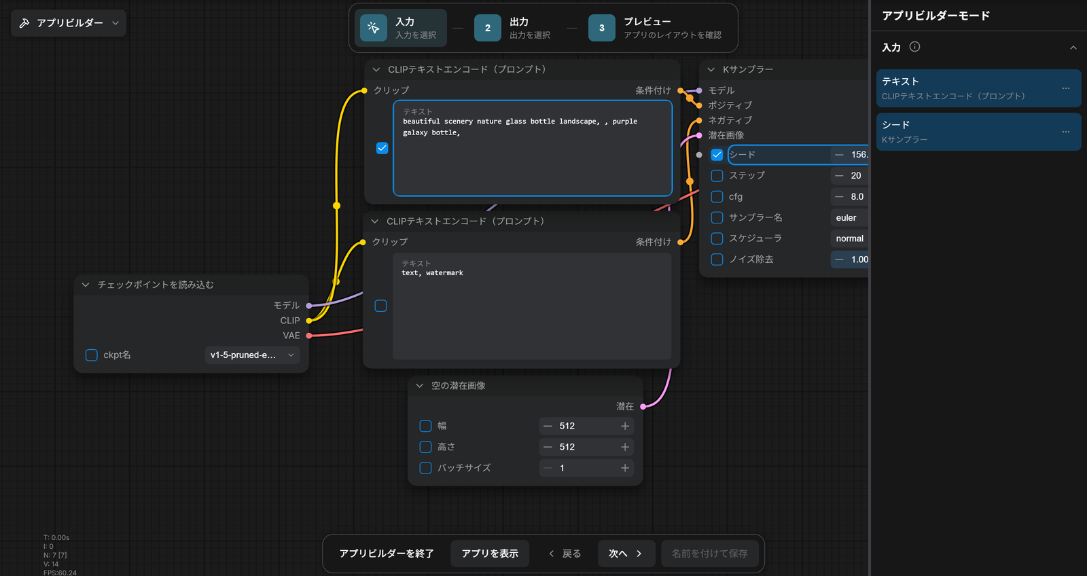Collapse the チェックポイントを読み込む node
Screen dimensions: 1087x576
[x=86, y=285]
